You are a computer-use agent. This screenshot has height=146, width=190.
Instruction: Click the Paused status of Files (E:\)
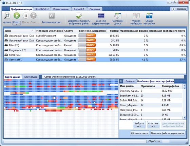(68, 45)
